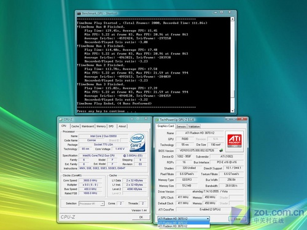The width and height of the screenshot is (307, 230).
Task: Click the console scrollbar down arrow
Action: pyautogui.click(x=232, y=111)
